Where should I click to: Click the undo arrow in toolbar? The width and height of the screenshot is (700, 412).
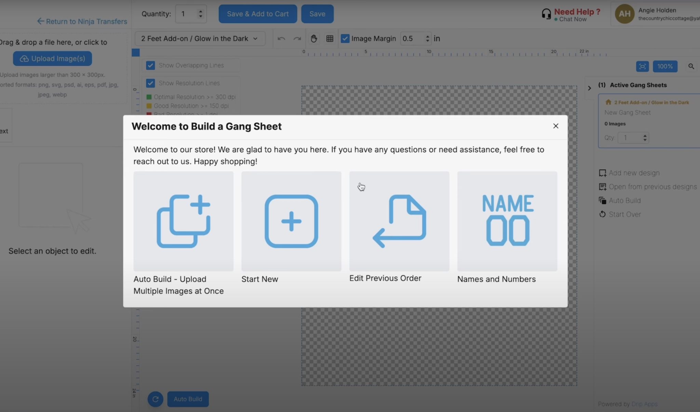point(281,39)
